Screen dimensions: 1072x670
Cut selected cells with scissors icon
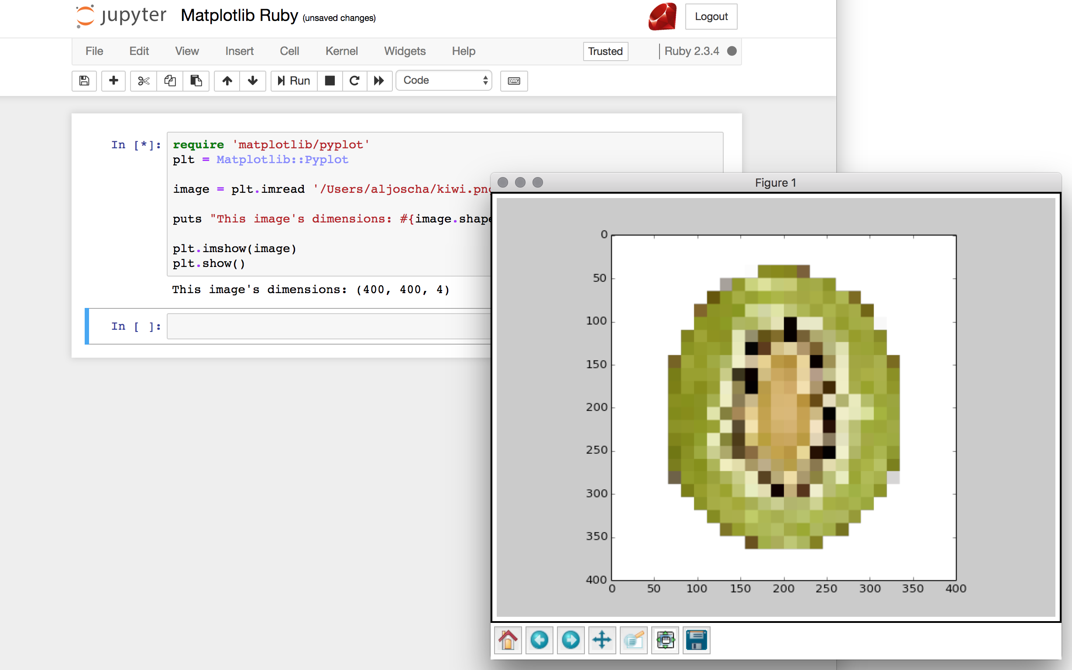pyautogui.click(x=144, y=81)
